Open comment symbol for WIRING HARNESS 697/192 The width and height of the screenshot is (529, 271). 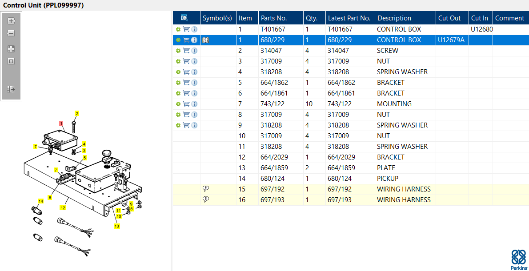pos(206,189)
